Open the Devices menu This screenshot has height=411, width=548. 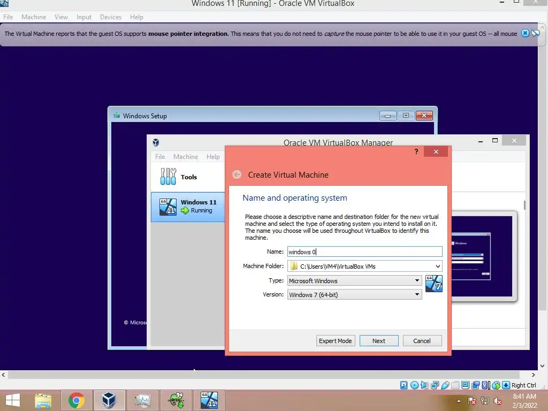[x=111, y=17]
